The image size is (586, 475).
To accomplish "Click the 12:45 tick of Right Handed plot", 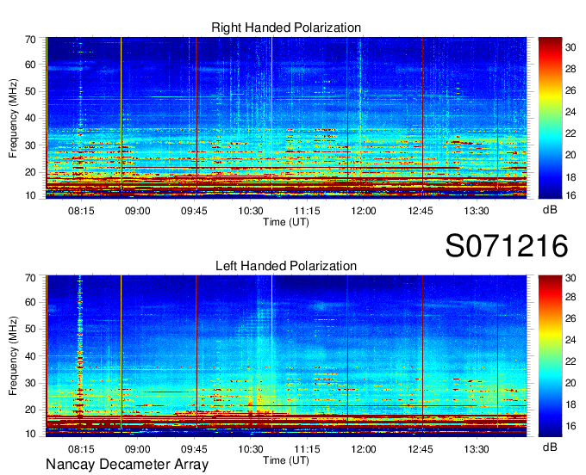I will pyautogui.click(x=420, y=211).
